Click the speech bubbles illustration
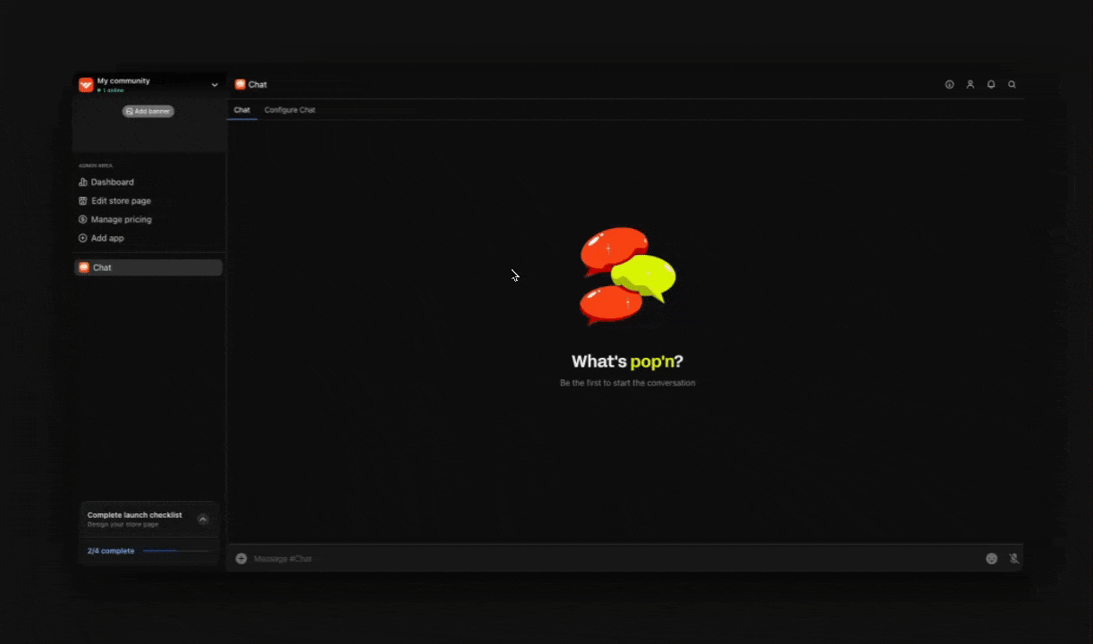1093x644 pixels. tap(627, 275)
